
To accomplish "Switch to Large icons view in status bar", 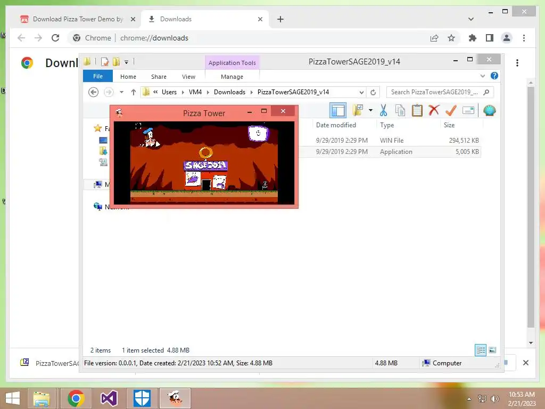I will [x=492, y=350].
